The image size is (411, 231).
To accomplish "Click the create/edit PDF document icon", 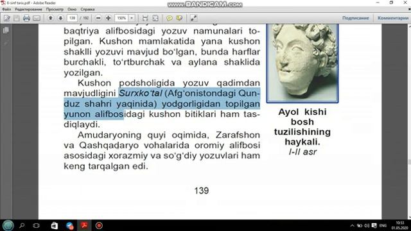I will (x=7, y=18).
